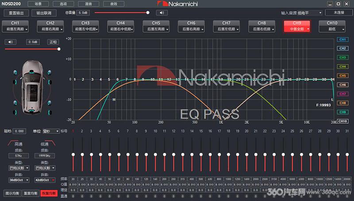This screenshot has width=354, height=201.
Task: Switch to the CH4 channel tab
Action: coord(120,23)
